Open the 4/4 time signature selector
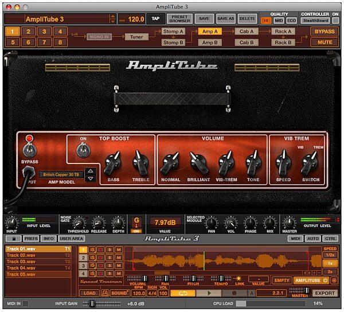 152,293
